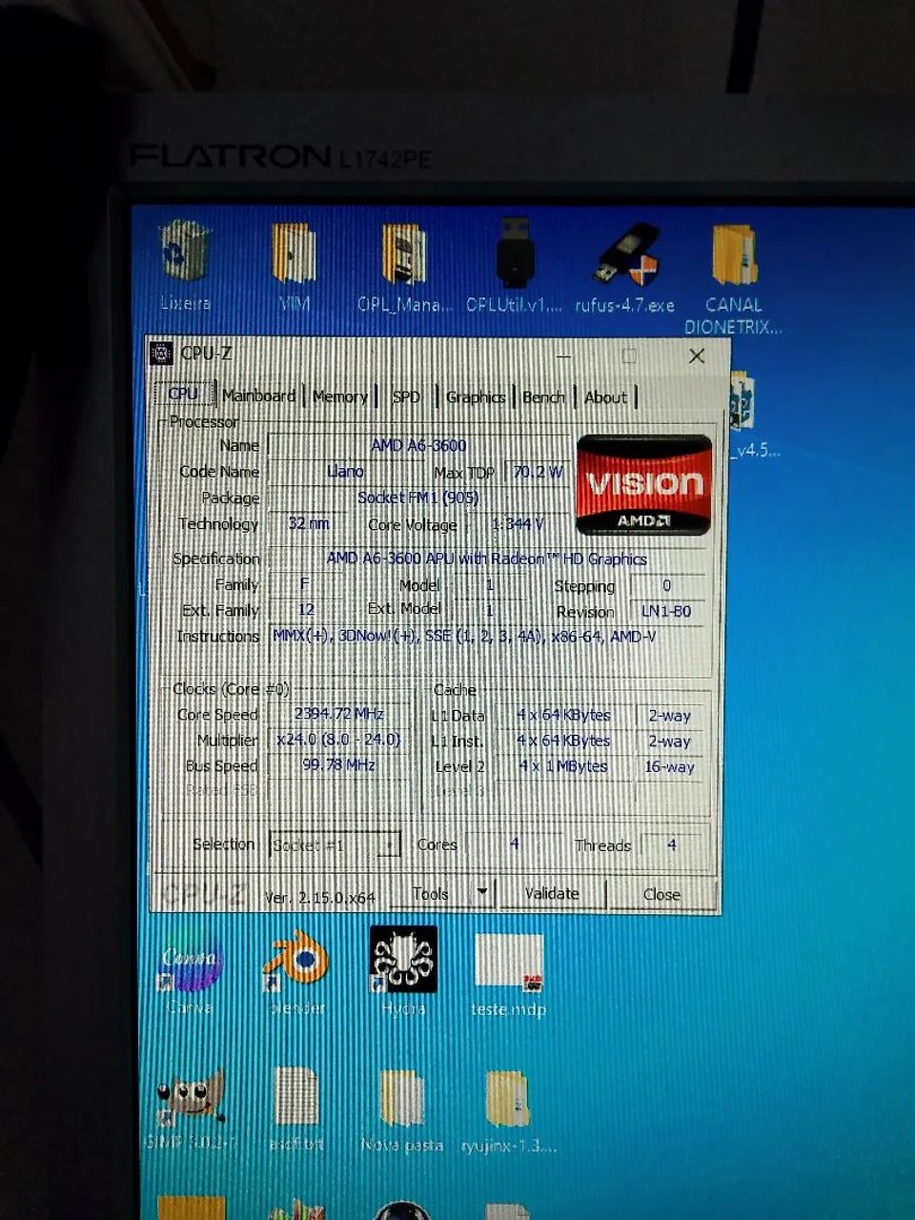Switch to the About tab
This screenshot has height=1220, width=915.
(x=605, y=397)
